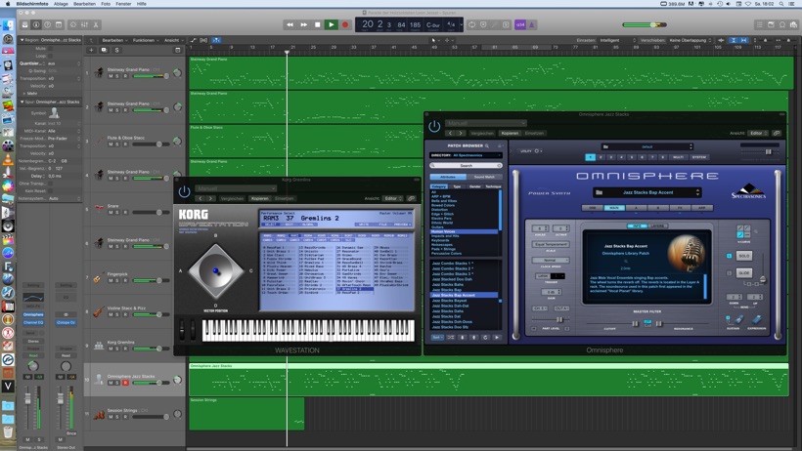Toggle the purple count-in button

click(x=520, y=24)
